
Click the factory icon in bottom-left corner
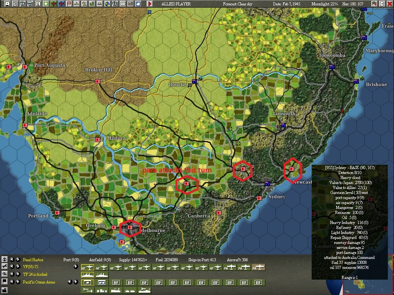[x=4, y=290]
